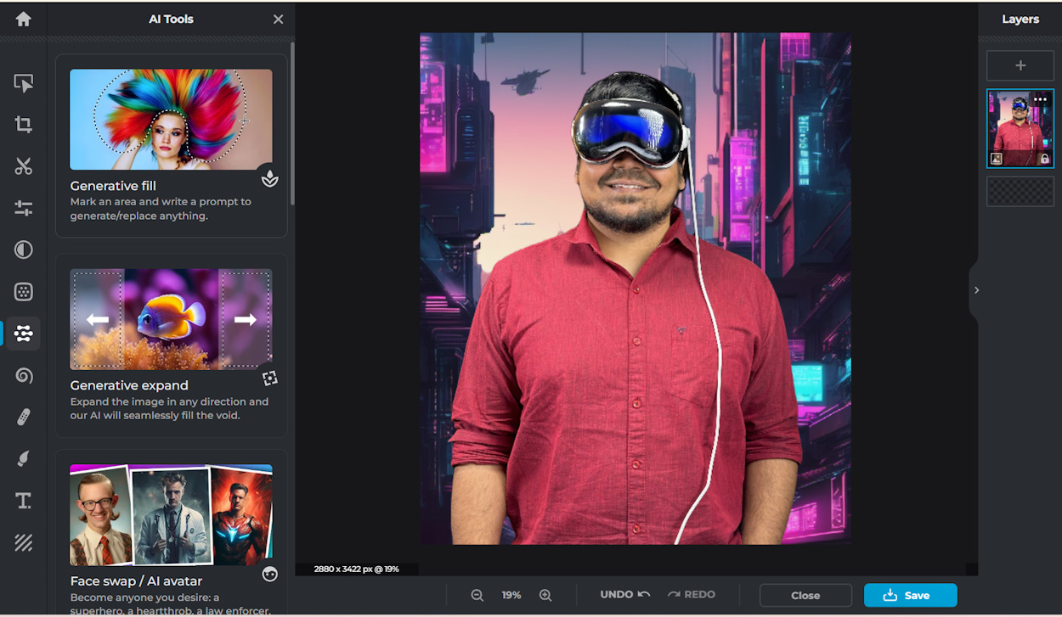Open the Adjust sliders tool
The height and width of the screenshot is (617, 1062).
(x=23, y=207)
